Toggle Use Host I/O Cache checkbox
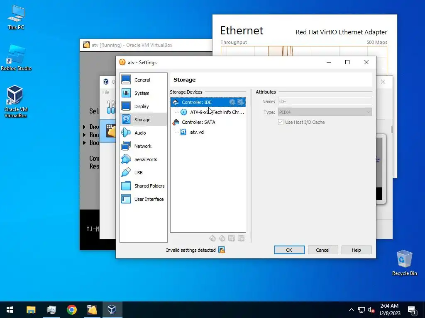Image resolution: width=425 pixels, height=318 pixels. click(281, 122)
